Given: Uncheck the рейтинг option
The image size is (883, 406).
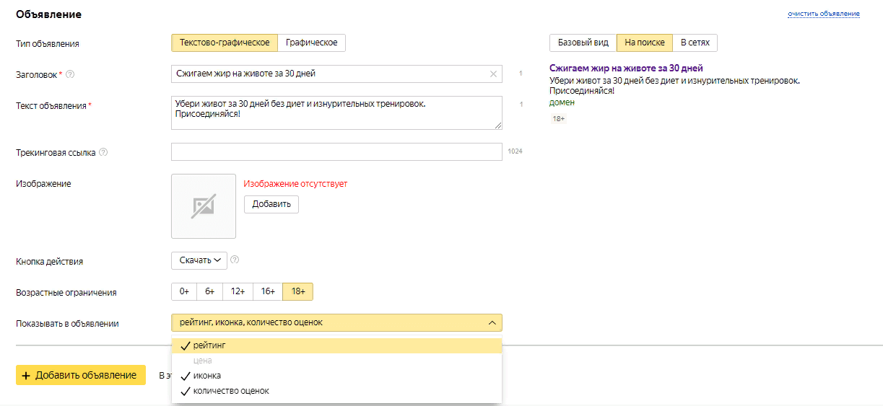Looking at the screenshot, I should [x=209, y=346].
